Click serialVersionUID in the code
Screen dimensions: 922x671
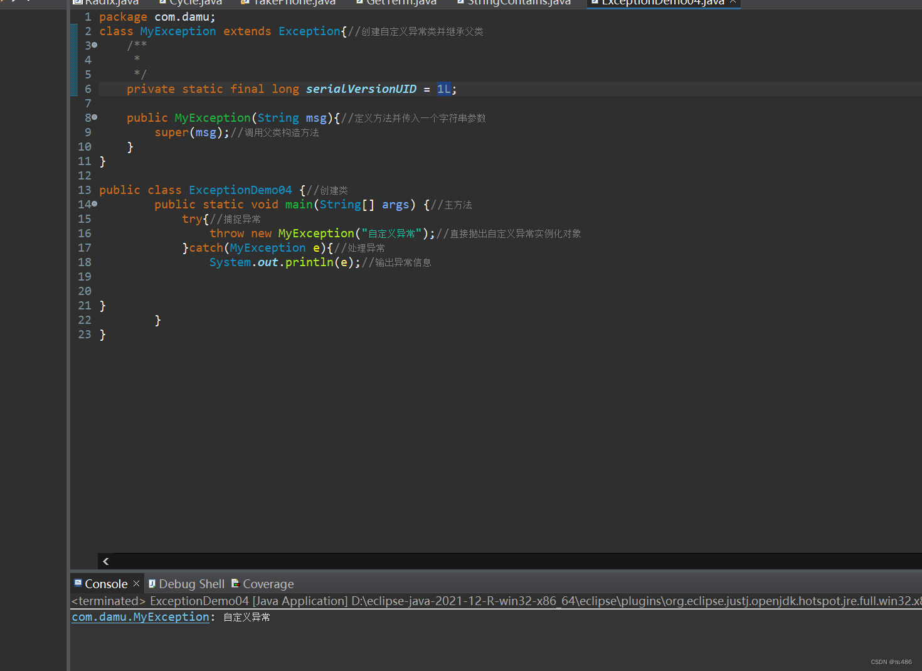[361, 89]
